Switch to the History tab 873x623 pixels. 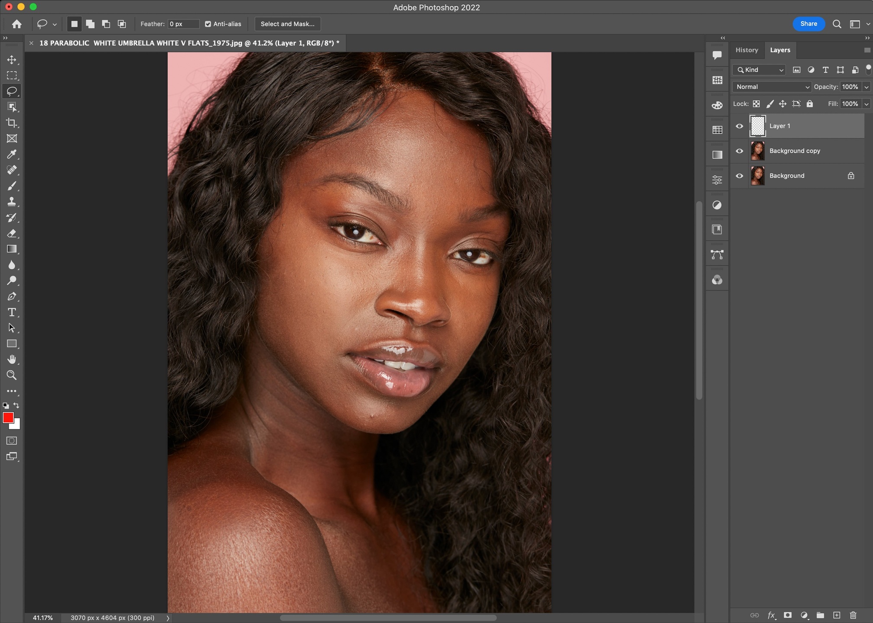[747, 50]
